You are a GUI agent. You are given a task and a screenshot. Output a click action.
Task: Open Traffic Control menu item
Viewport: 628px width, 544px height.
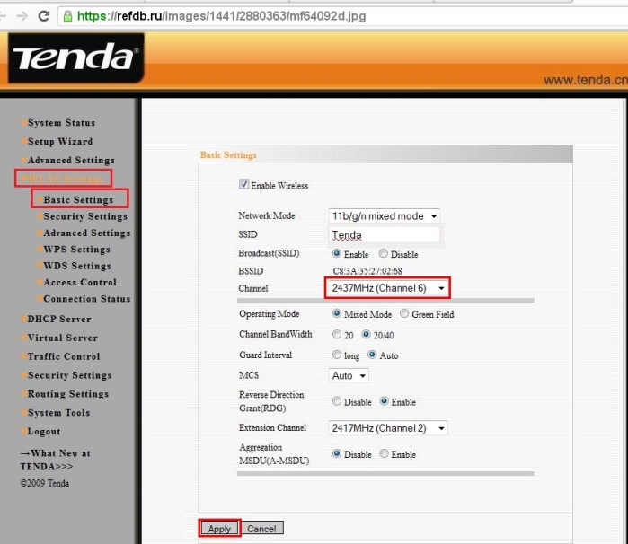[64, 356]
